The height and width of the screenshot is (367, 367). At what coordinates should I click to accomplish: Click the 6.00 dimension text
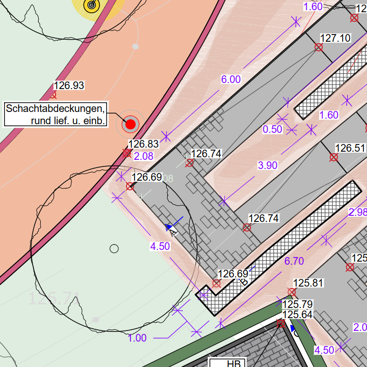tap(230, 79)
